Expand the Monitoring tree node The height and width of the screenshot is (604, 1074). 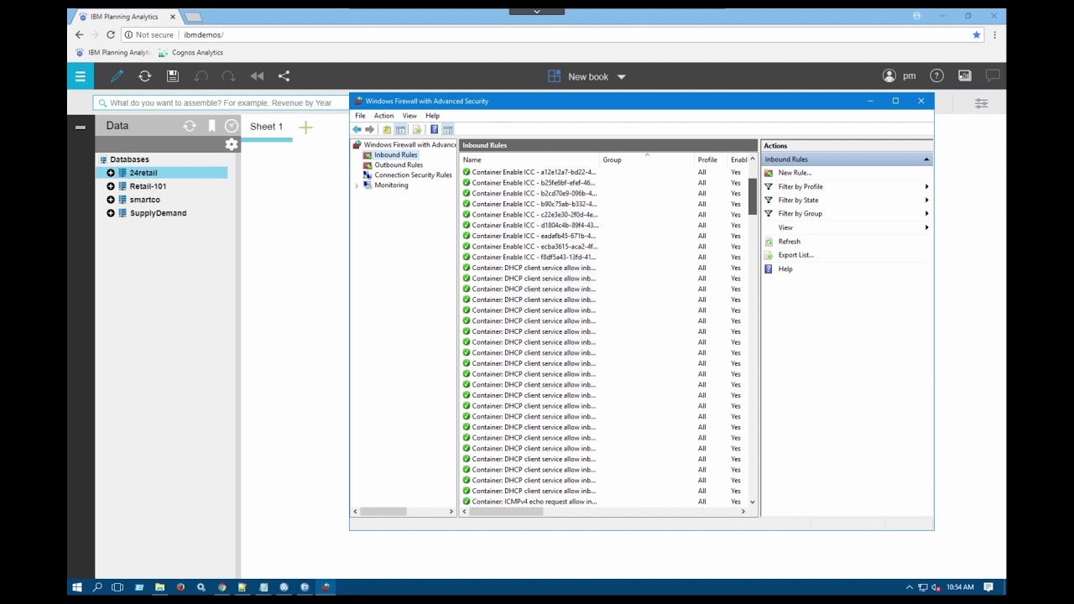point(357,185)
